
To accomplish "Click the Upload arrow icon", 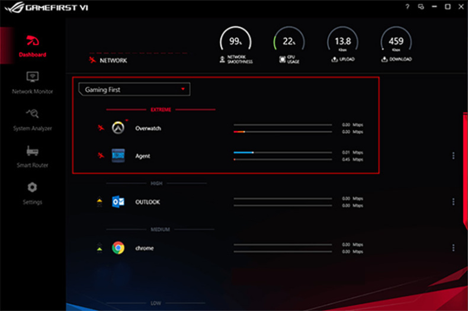I will click(334, 59).
